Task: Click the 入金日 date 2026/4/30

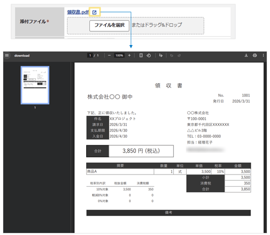Action: pyautogui.click(x=119, y=136)
